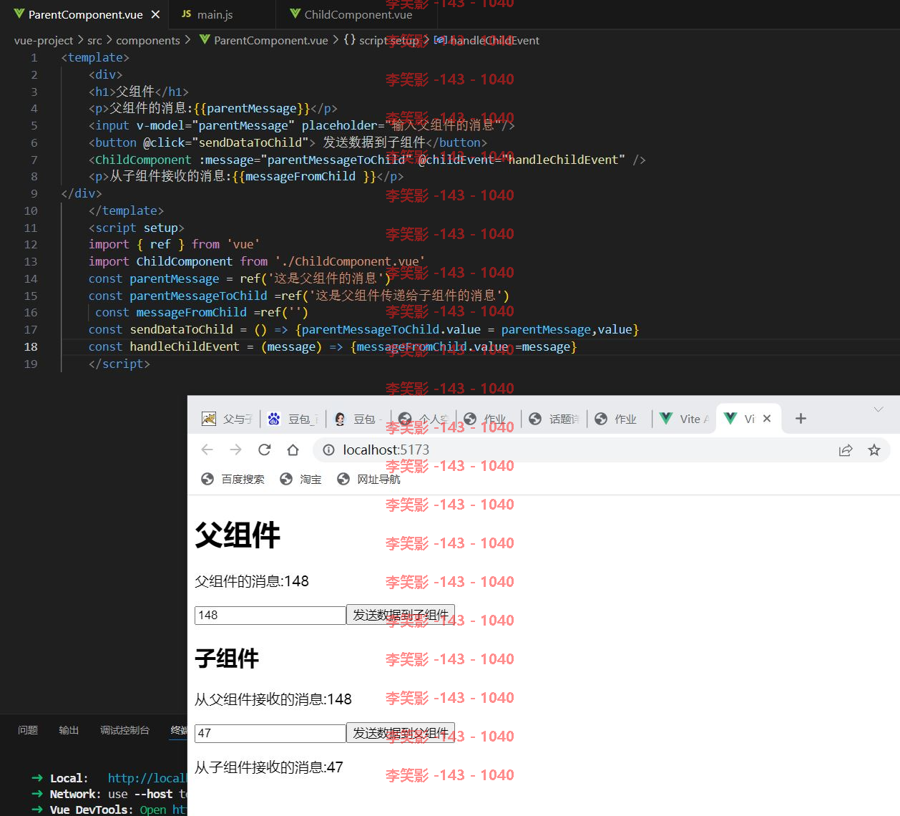The width and height of the screenshot is (900, 816).
Task: Click the child message input containing 47
Action: click(270, 733)
